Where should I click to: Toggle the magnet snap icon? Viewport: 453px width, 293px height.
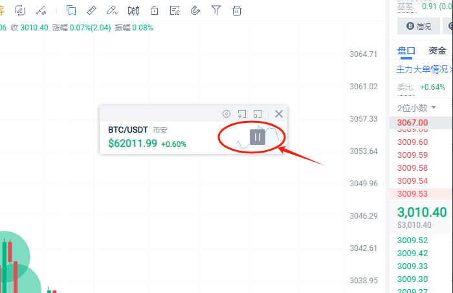click(x=195, y=11)
